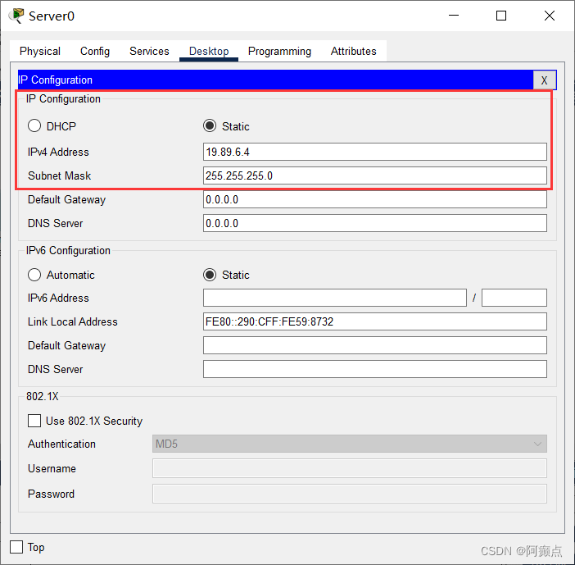Screen dimensions: 575x565
Task: Click the 'Subnet Mask' label
Action: click(x=60, y=175)
